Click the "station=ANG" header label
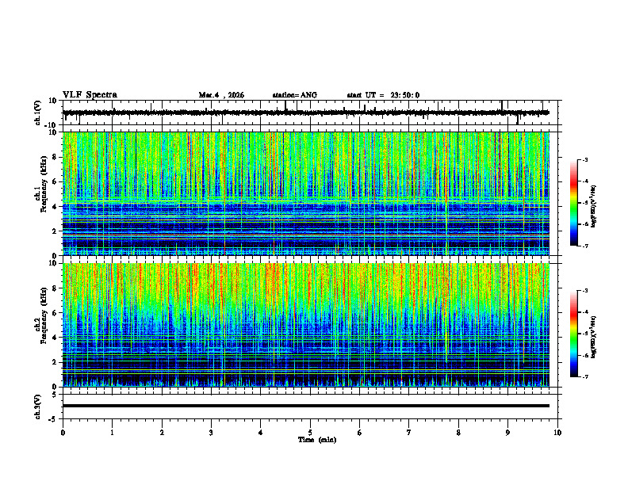This screenshot has height=485, width=628. [294, 95]
